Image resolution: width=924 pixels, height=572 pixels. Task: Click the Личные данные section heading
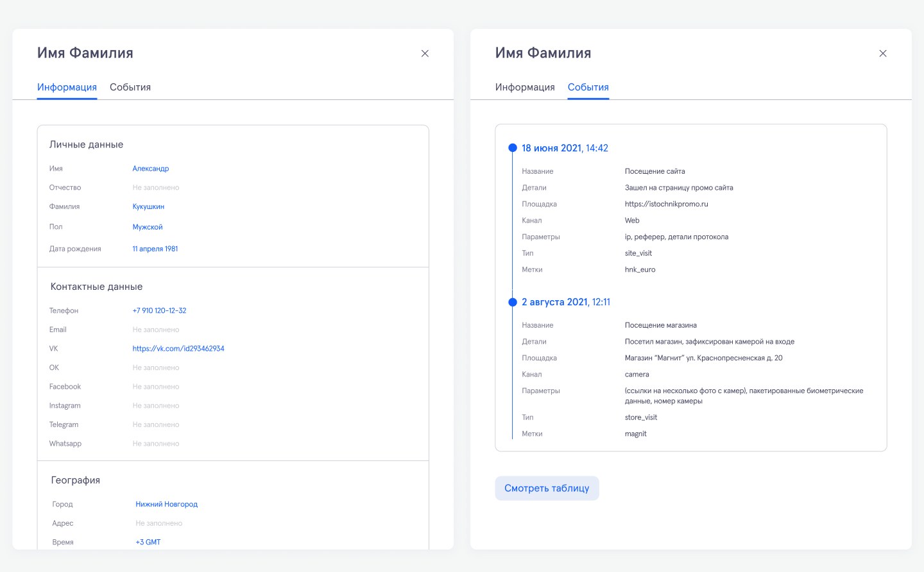point(87,145)
